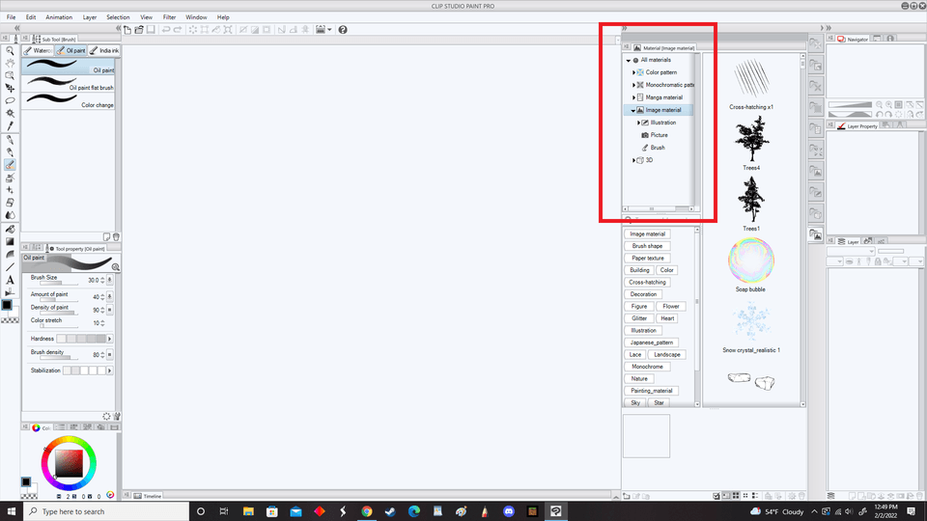
Task: Select the Airbrush tool
Action: click(10, 178)
